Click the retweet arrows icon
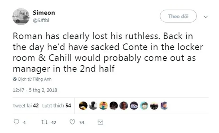The height and width of the screenshot is (133, 219). (x=44, y=122)
